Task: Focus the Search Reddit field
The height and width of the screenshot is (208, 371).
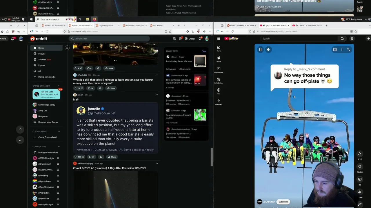Action: coord(110,38)
